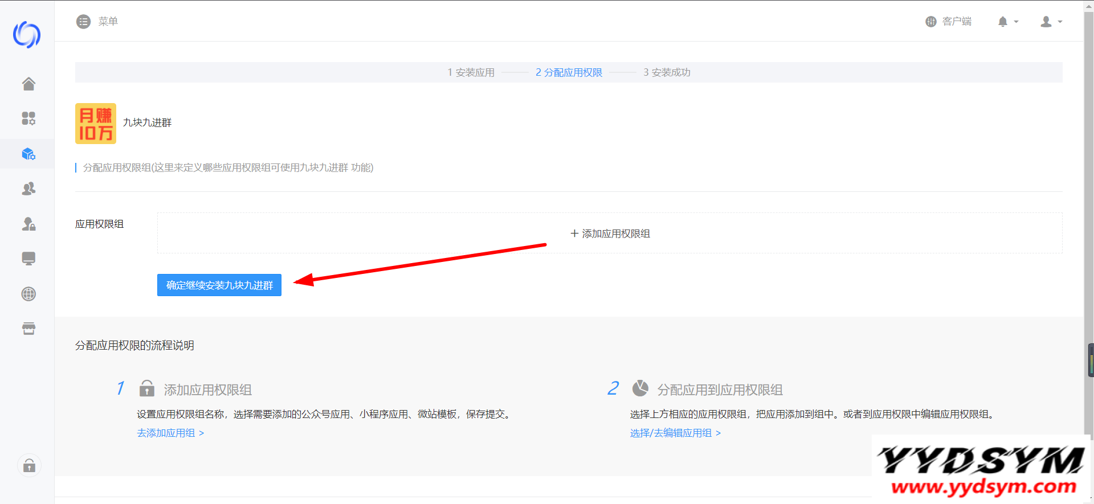Click the 客户端 client link
This screenshot has height=504, width=1094.
click(x=949, y=22)
